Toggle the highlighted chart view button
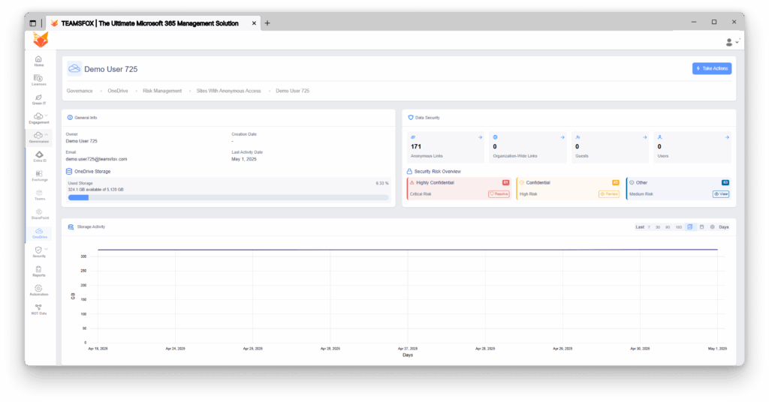The height and width of the screenshot is (402, 769). pos(690,226)
